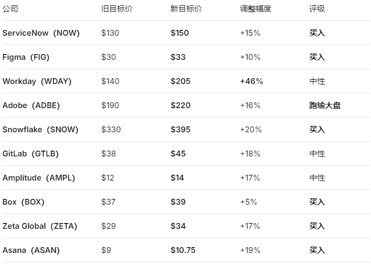Click Adobe's 跑输大盘 rating
This screenshot has width=371, height=265.
click(325, 105)
